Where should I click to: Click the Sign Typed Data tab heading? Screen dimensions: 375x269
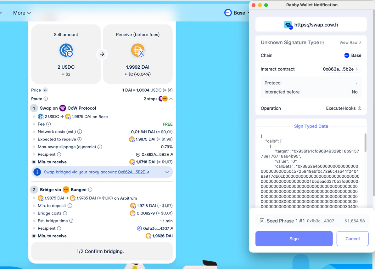click(x=311, y=126)
